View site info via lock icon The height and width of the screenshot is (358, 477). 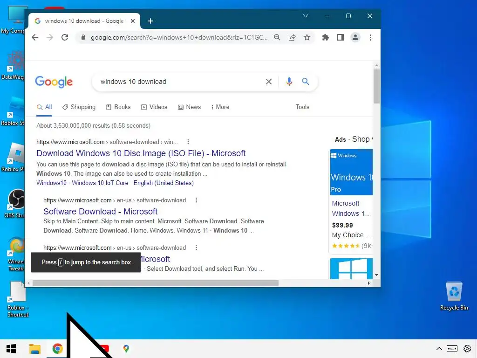83,37
